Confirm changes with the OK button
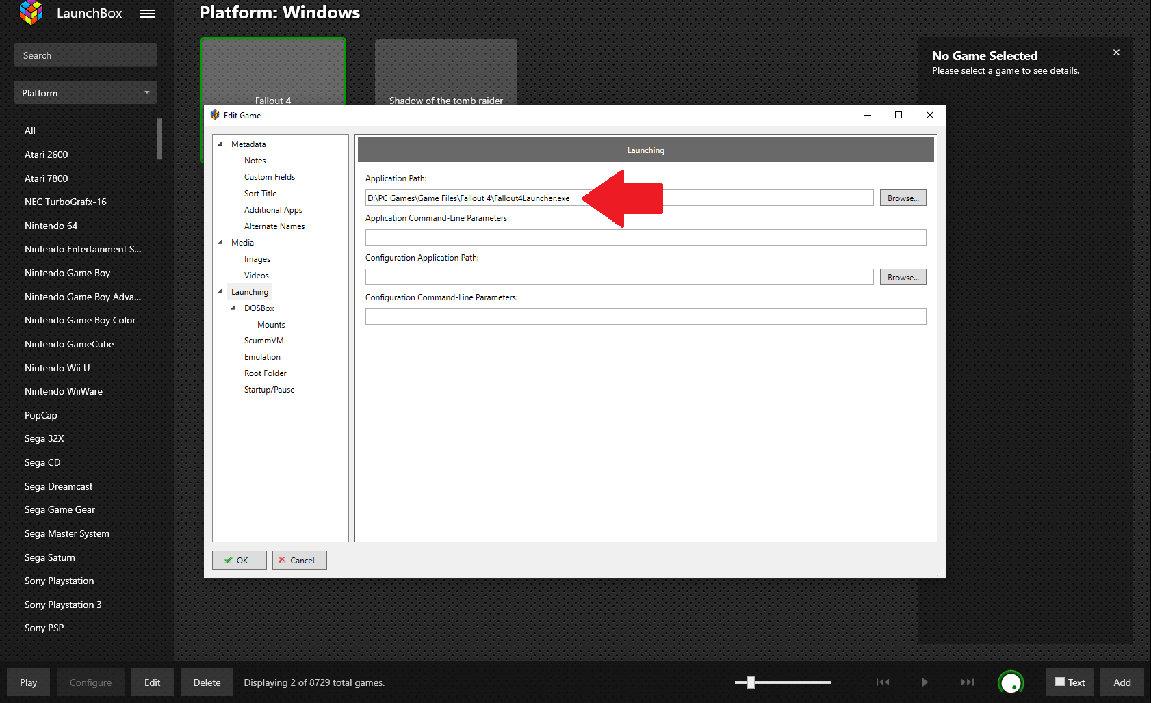The width and height of the screenshot is (1151, 703). coord(240,560)
